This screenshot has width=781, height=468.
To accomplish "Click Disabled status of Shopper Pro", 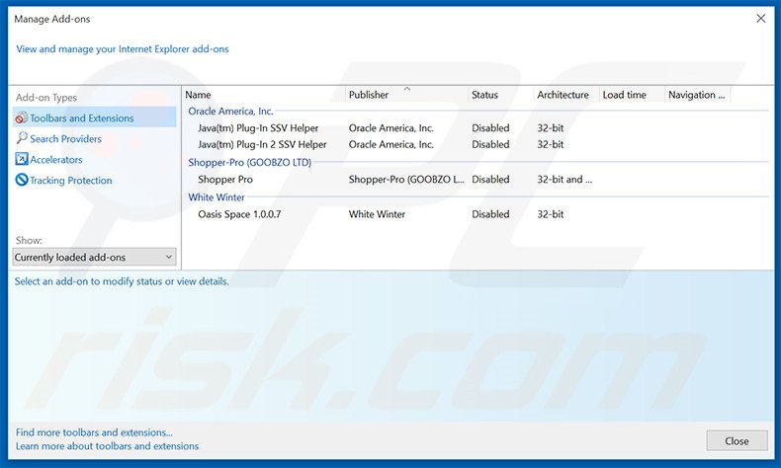I will click(490, 179).
